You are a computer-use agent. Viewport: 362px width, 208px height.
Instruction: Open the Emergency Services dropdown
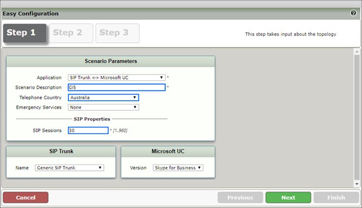tap(103, 107)
